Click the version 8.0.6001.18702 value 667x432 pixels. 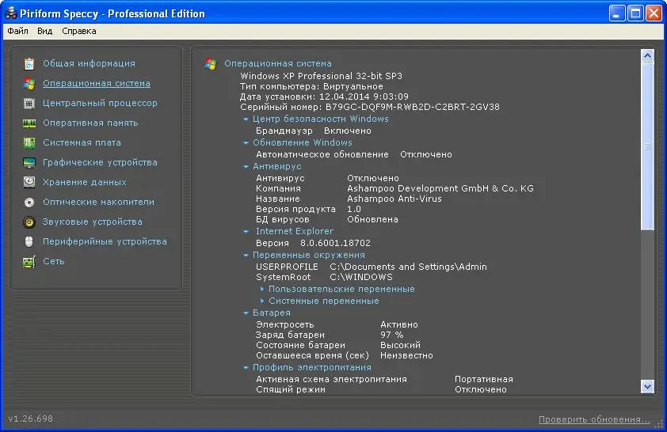(x=335, y=243)
